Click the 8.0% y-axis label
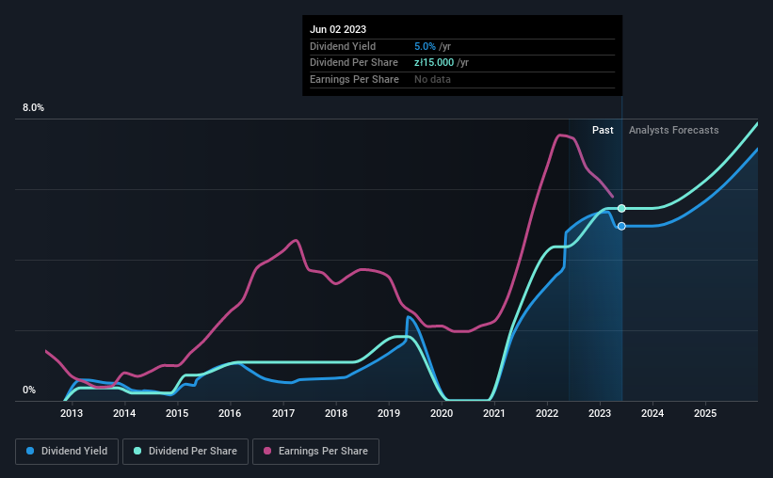 [x=33, y=108]
